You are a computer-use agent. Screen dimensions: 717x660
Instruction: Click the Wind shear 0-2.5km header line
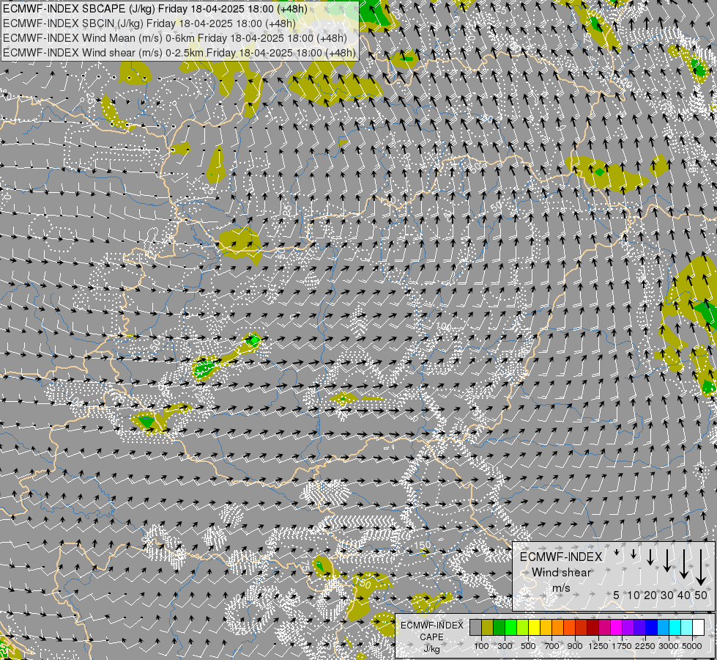click(x=179, y=53)
